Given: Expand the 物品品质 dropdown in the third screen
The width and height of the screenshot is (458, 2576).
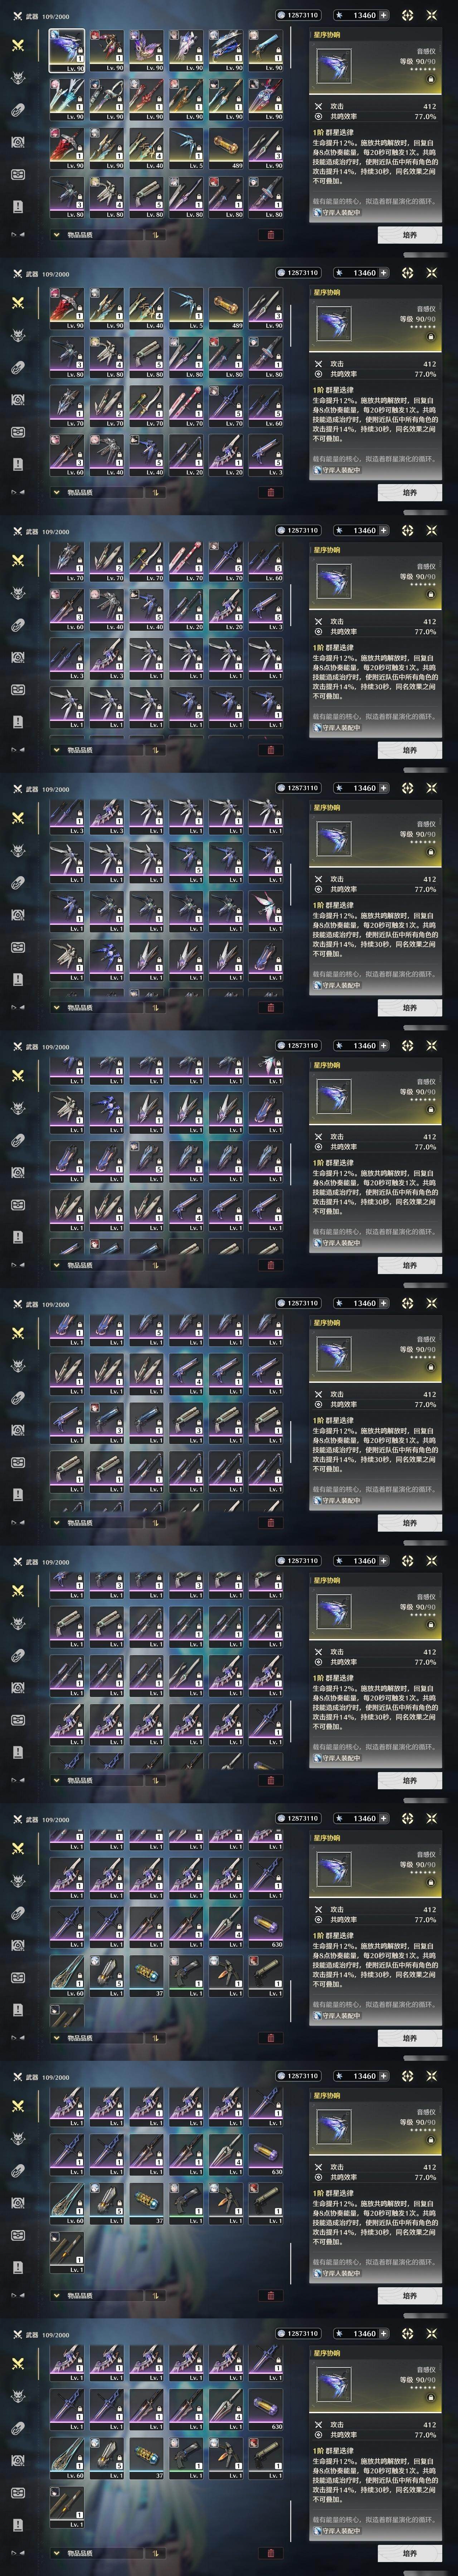Looking at the screenshot, I should [x=96, y=750].
